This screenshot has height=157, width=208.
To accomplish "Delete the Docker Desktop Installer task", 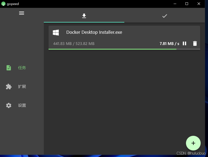I will coord(195,43).
